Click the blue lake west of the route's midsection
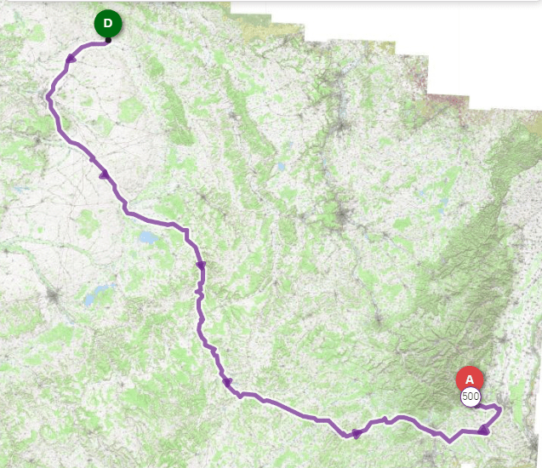542x468 pixels. [148, 237]
